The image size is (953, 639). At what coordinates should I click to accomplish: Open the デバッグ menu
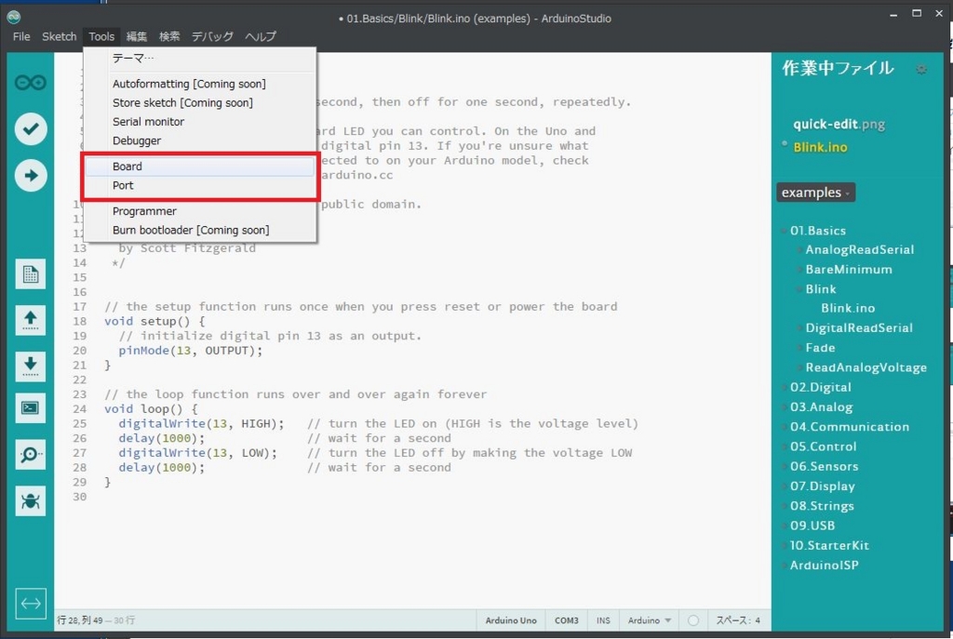coord(213,36)
